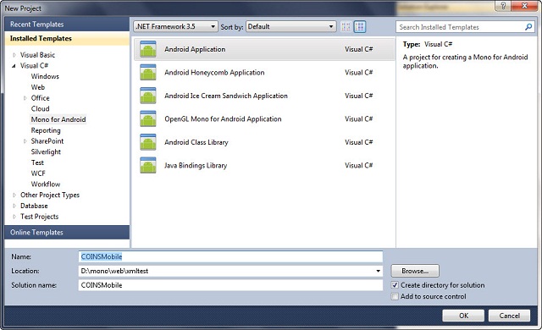Select Android Ice Cream Sandwich Application text
Viewport: 542px width, 330px height.
click(226, 96)
